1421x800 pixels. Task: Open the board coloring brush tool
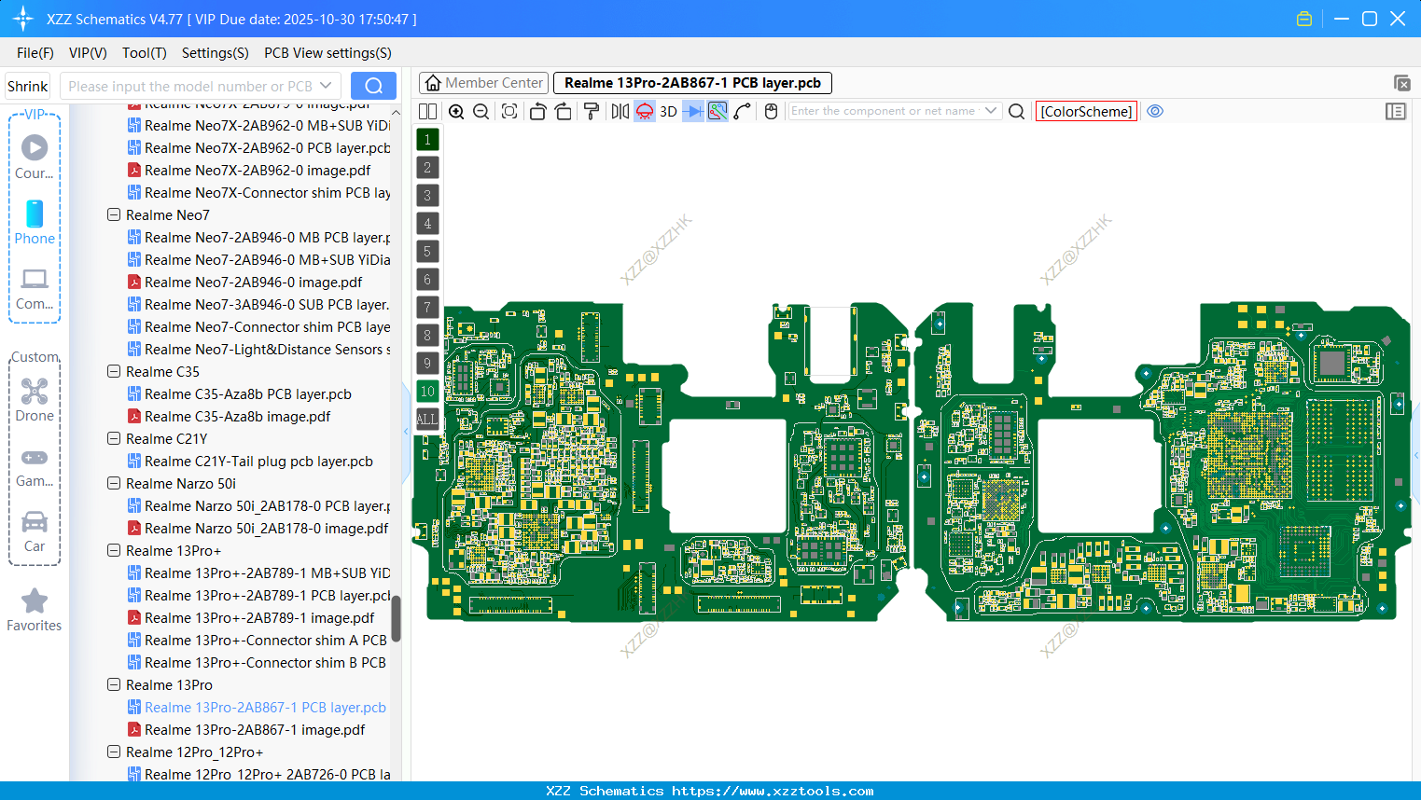click(x=591, y=111)
